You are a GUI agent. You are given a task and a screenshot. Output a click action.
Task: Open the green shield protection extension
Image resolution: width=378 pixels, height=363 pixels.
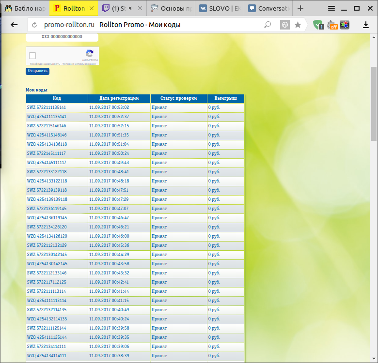coord(318,25)
